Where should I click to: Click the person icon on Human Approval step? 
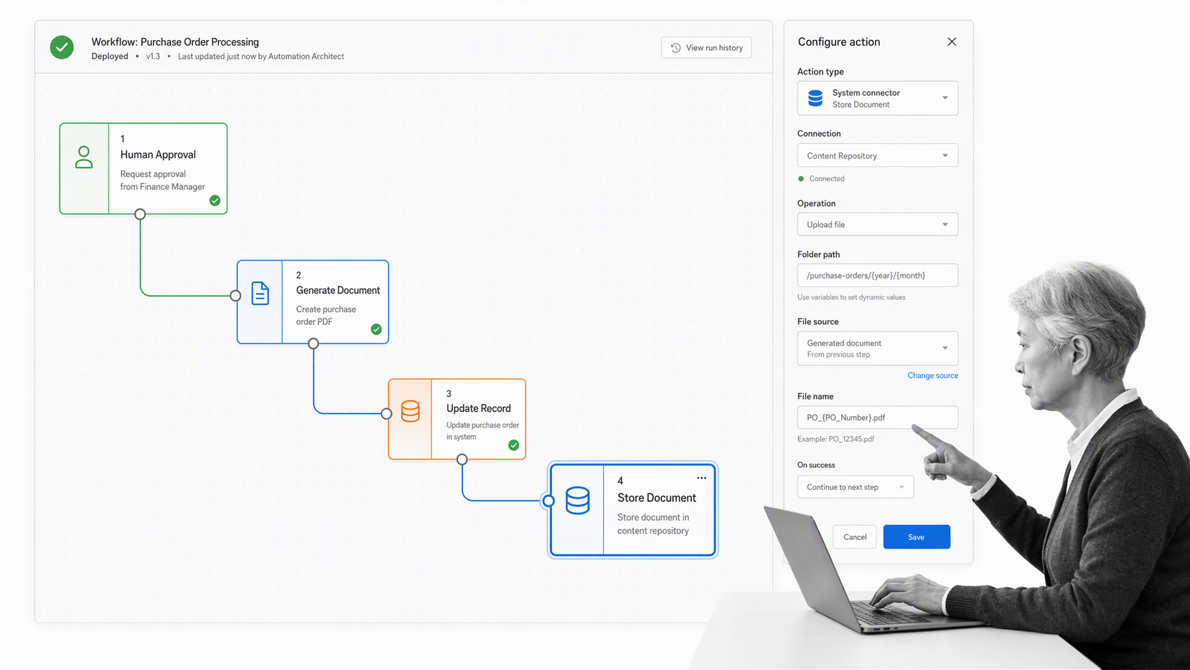point(84,157)
